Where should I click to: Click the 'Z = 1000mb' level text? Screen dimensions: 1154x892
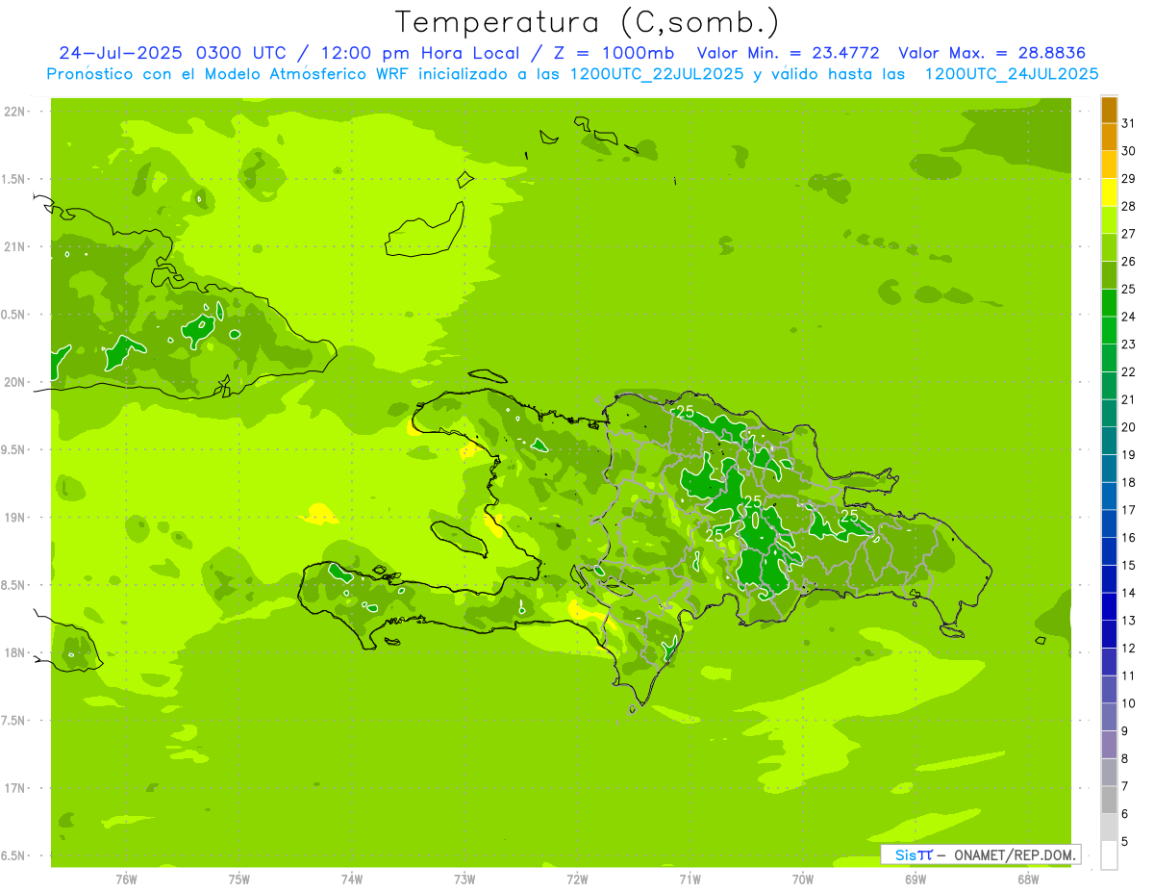click(x=614, y=53)
